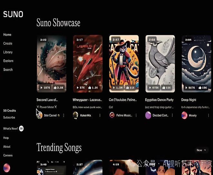213x175 pixels.
Task: Open the purple Egyptian Dance artist avatar
Action: coord(148,115)
